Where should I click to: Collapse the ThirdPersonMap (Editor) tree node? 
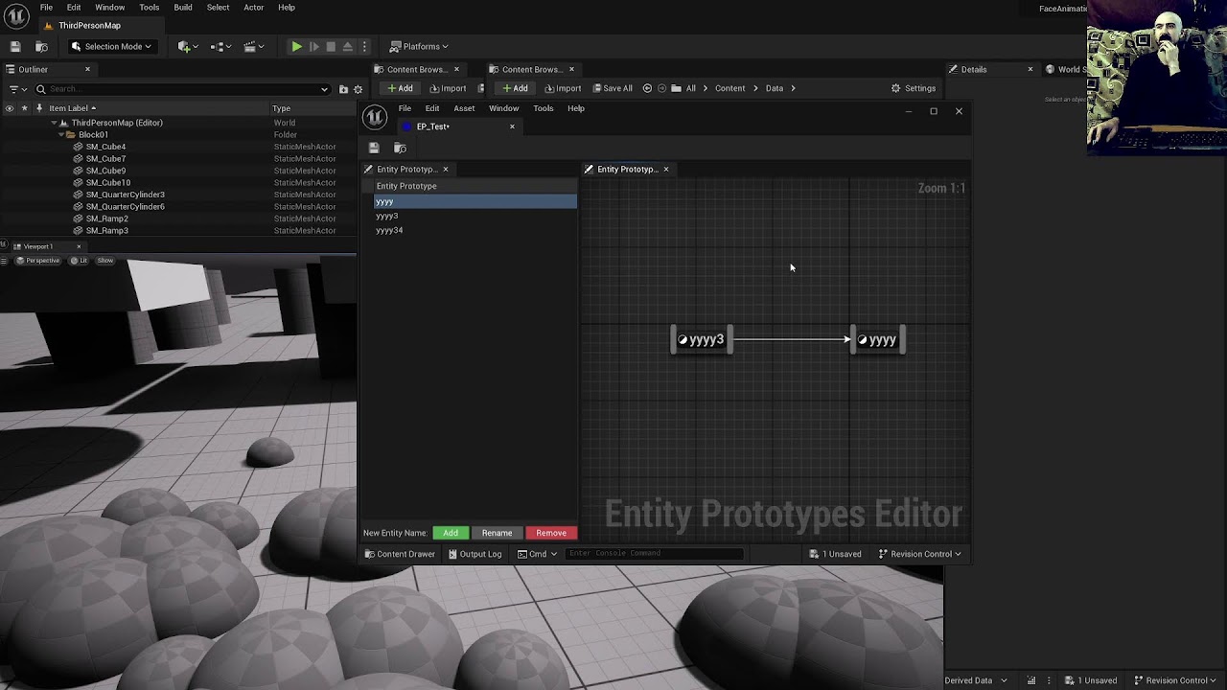click(x=54, y=123)
